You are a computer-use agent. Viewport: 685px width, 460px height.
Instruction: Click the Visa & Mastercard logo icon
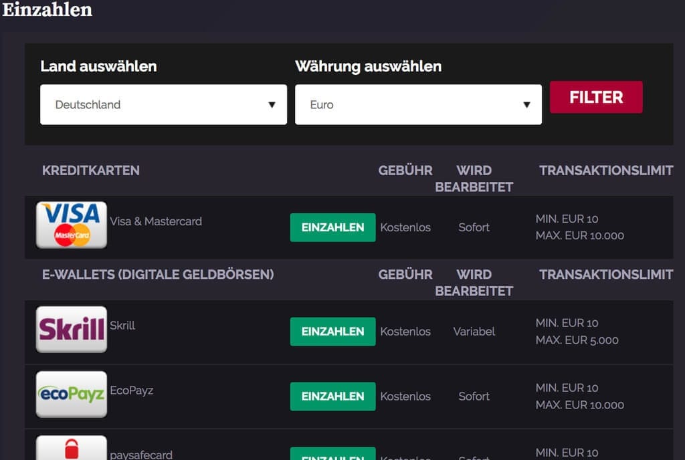pos(72,226)
